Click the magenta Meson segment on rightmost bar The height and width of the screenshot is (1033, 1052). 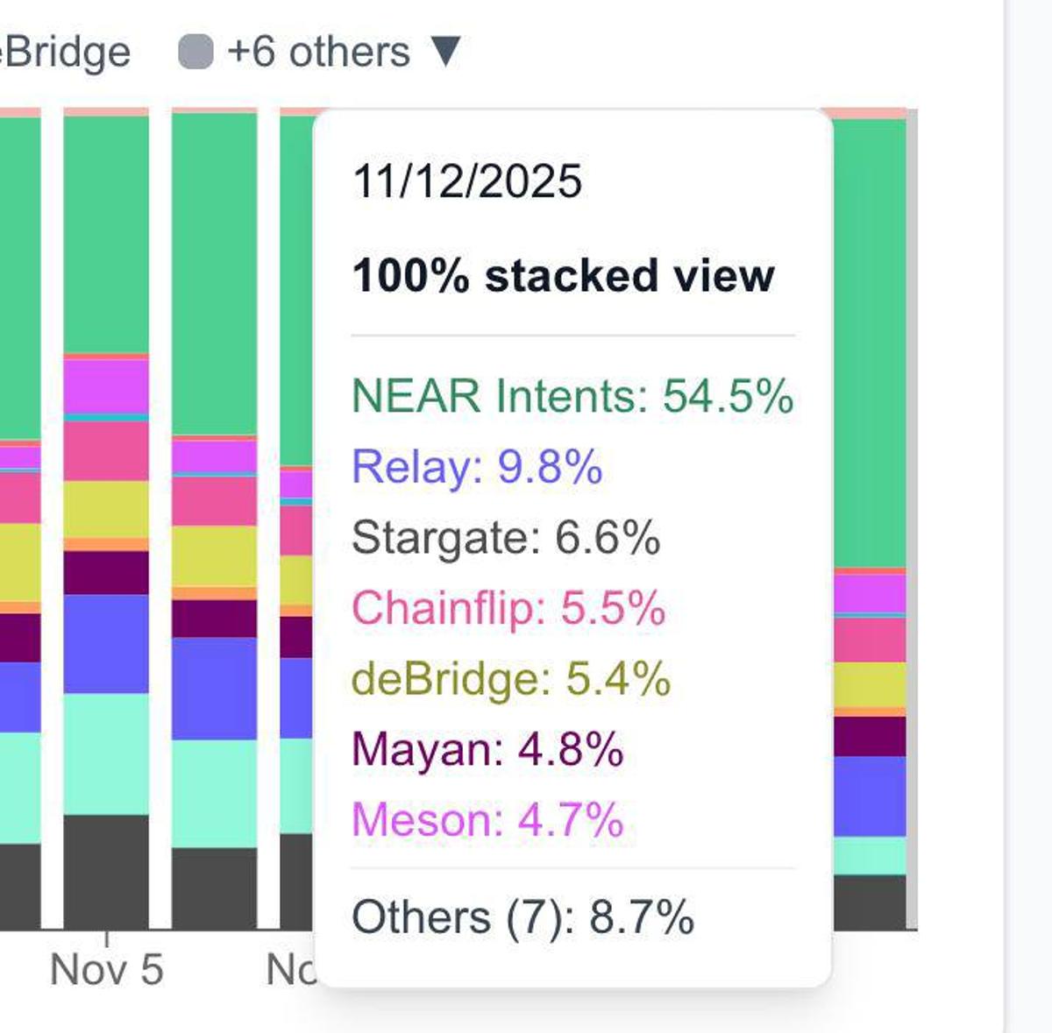tap(868, 594)
